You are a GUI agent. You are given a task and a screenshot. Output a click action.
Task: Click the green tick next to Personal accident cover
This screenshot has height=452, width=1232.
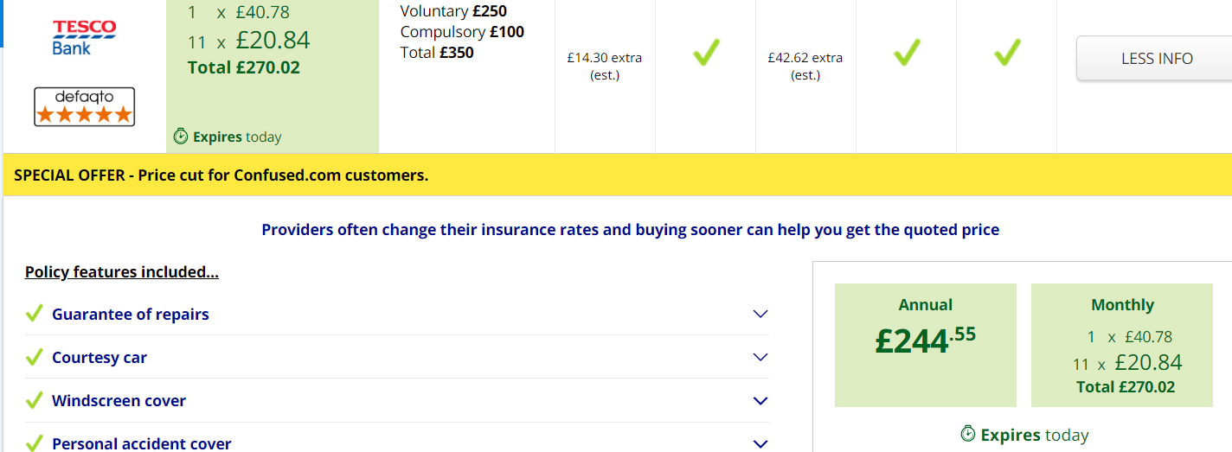click(35, 442)
